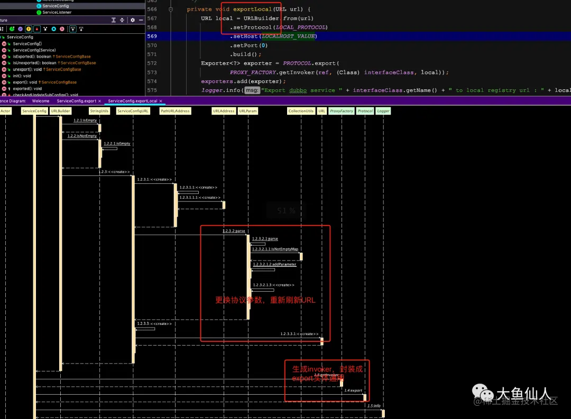This screenshot has width=571, height=419.
Task: Click Autoscroll from Source icon
Action: pyautogui.click(x=81, y=29)
